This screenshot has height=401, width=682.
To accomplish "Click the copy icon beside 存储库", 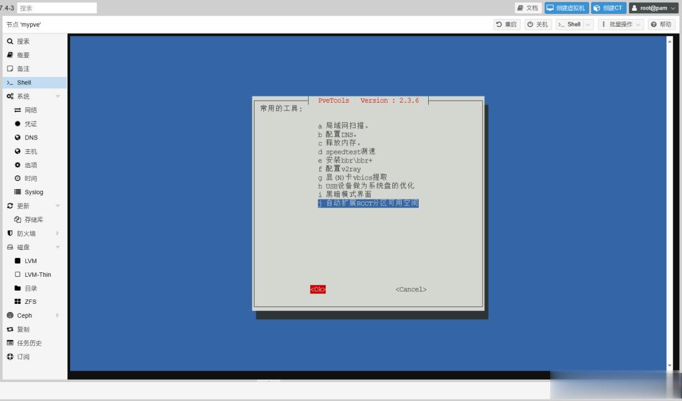I will click(18, 219).
